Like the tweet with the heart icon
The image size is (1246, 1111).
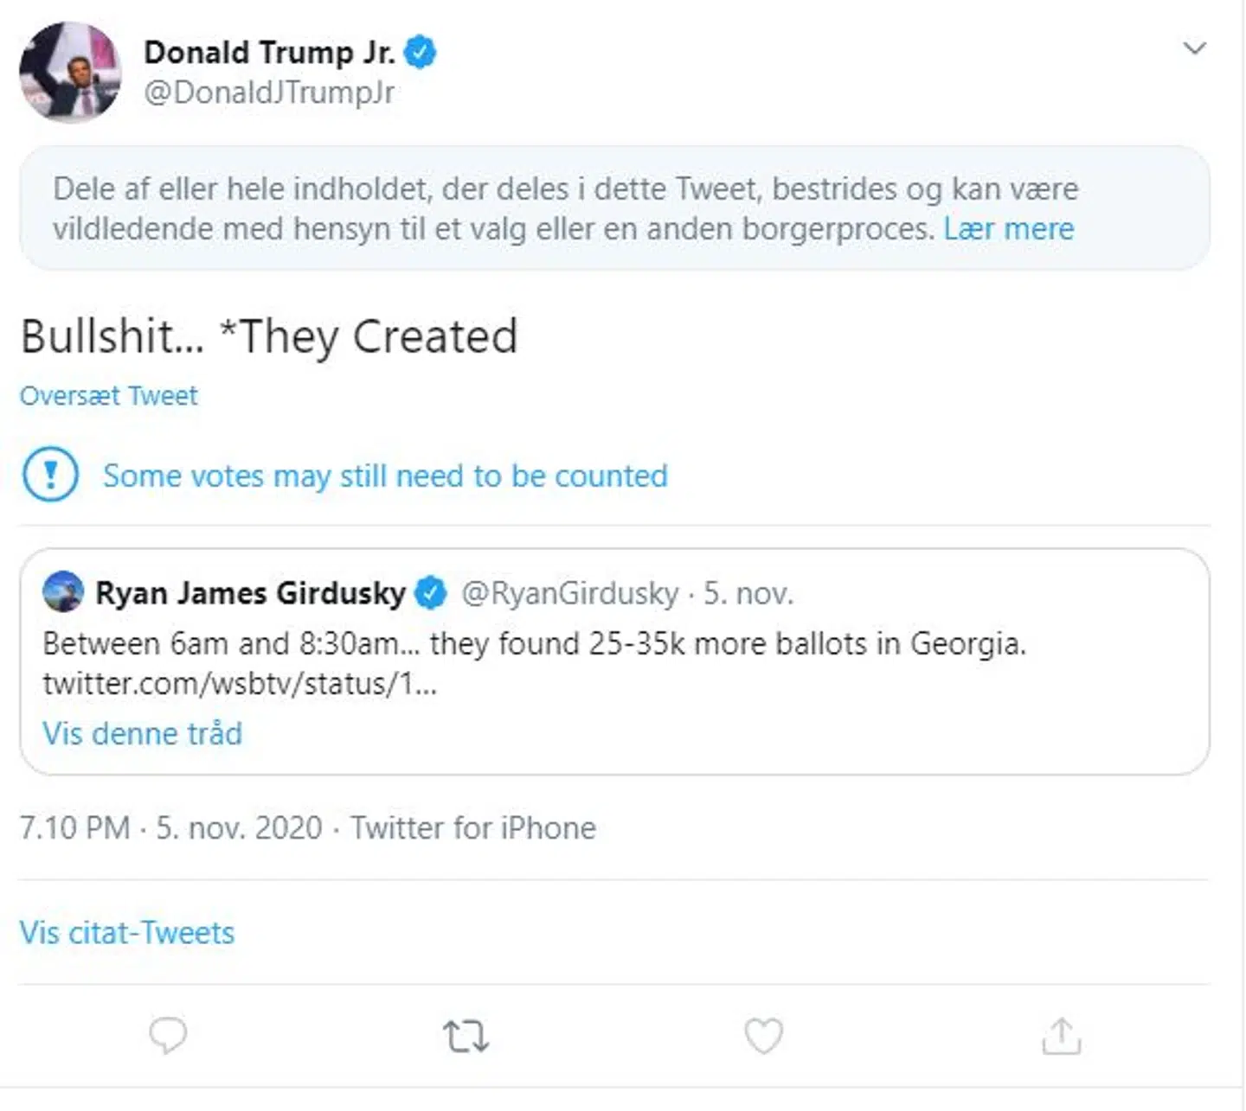click(x=763, y=1036)
